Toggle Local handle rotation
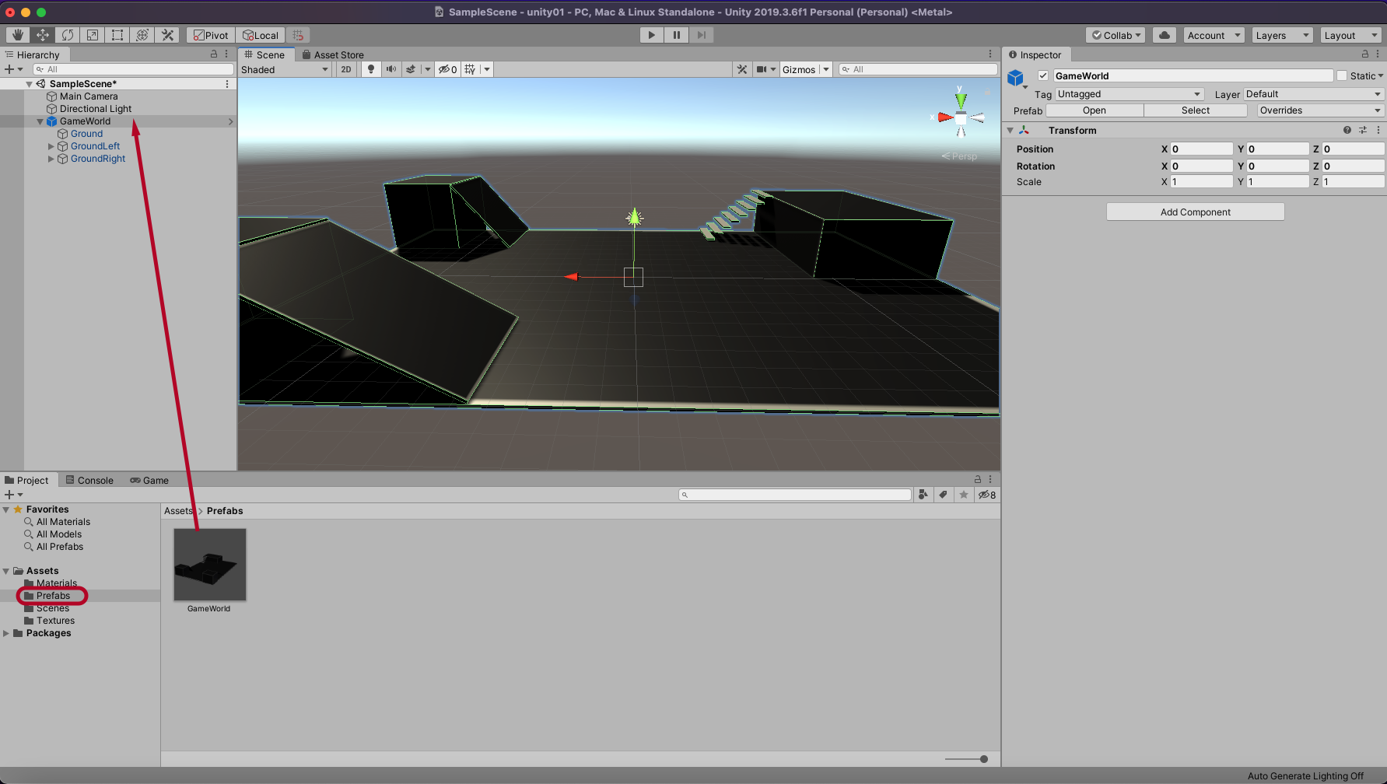The width and height of the screenshot is (1387, 784). pos(261,35)
